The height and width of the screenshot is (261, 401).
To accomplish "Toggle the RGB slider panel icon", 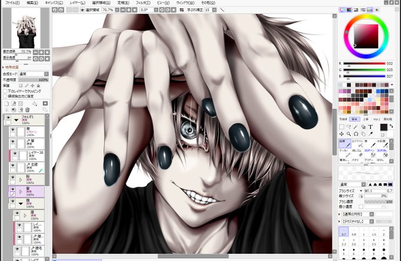I will coord(349,10).
